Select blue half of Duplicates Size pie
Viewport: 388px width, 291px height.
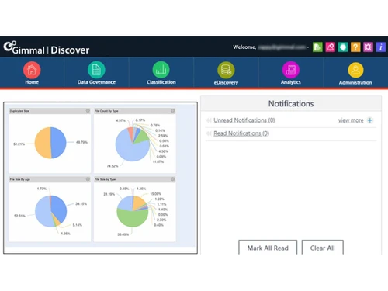[x=59, y=143]
